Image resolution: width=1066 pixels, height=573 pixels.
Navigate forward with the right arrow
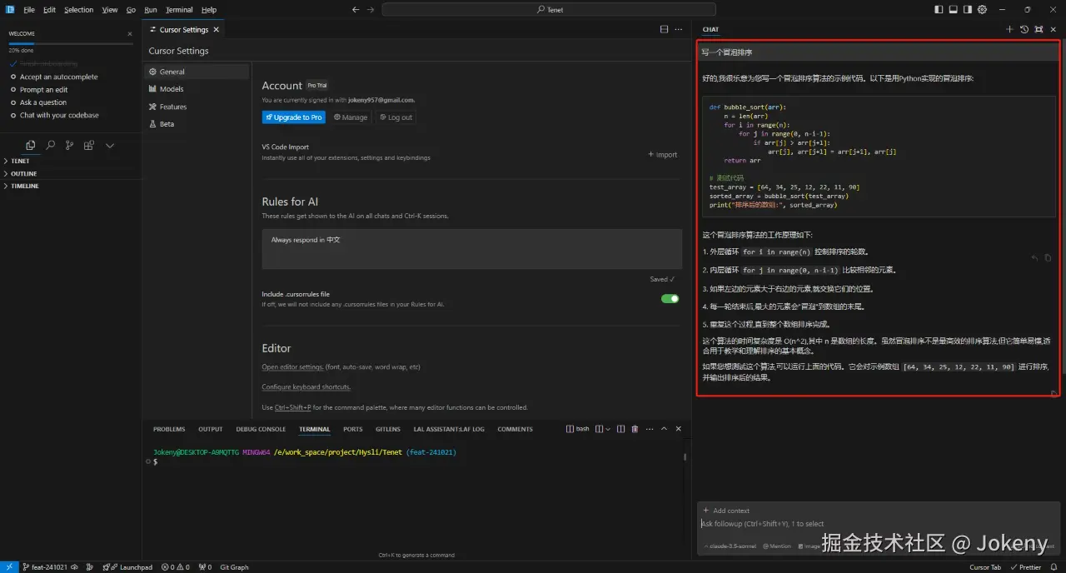coord(371,9)
